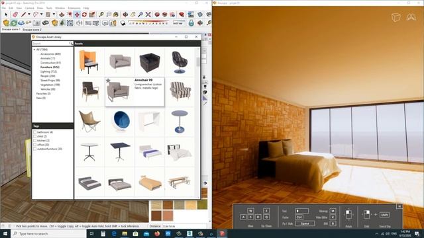Screen dimensions: 424x238
Task: Select the Arc drawing tool
Action: click(x=36, y=15)
